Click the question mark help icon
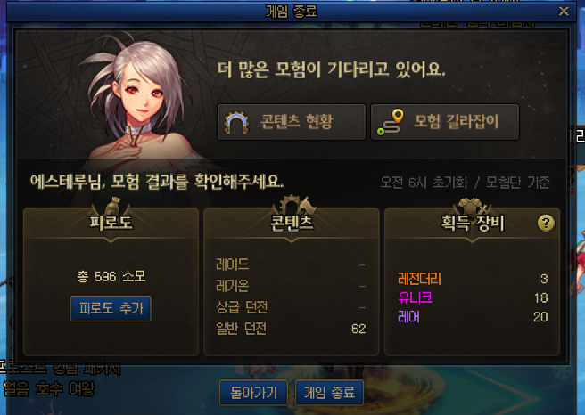Viewport: 585px width, 415px height. click(546, 224)
